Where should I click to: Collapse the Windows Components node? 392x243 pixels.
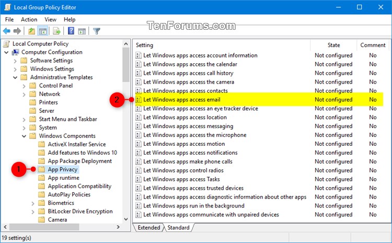[24, 136]
